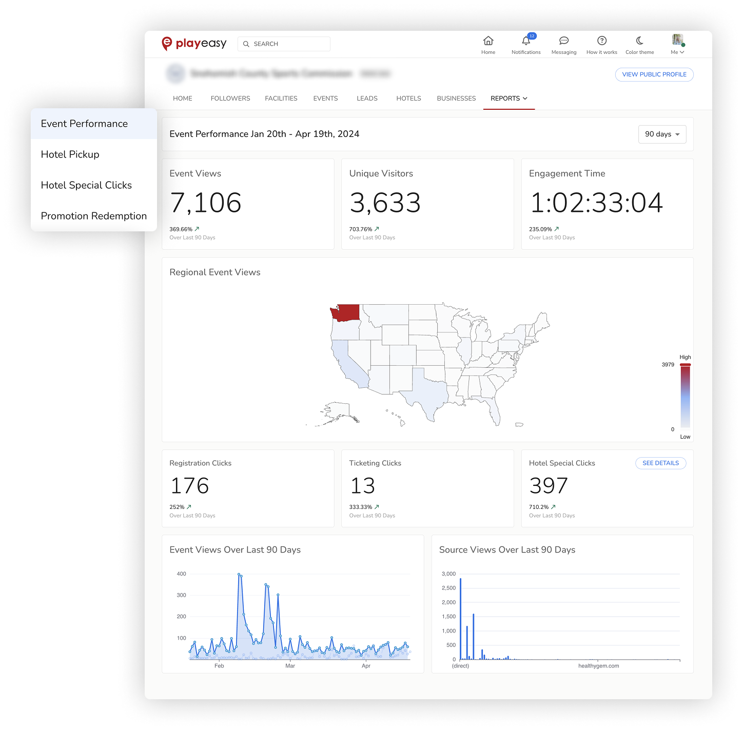Image resolution: width=743 pixels, height=730 pixels.
Task: Open the Me profile avatar
Action: click(x=676, y=40)
